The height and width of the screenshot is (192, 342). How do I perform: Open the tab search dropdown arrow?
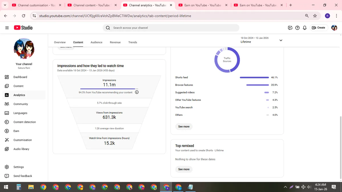point(5,5)
